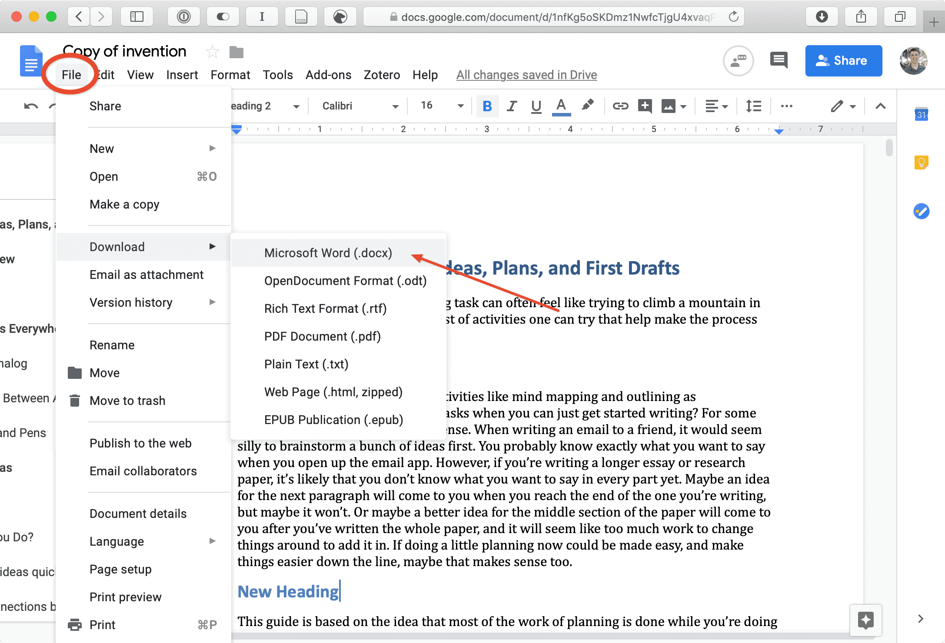Viewport: 945px width, 643px height.
Task: Open the Calendar side panel icon
Action: click(921, 114)
